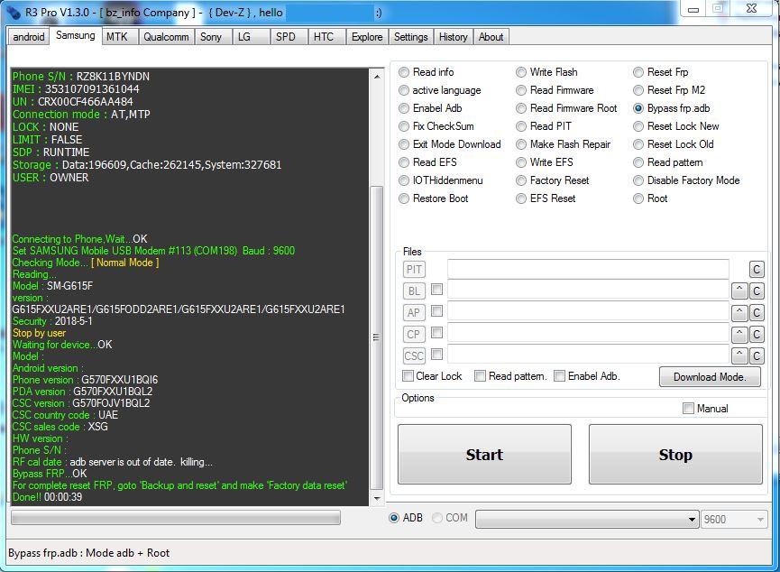Clear the PIT file path with C button
This screenshot has height=572, width=780.
point(757,270)
